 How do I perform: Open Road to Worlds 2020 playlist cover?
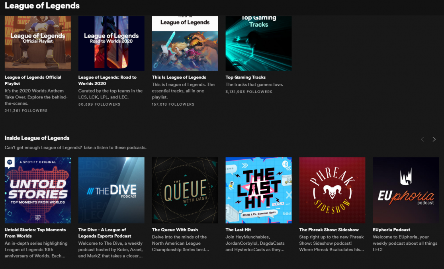click(111, 43)
